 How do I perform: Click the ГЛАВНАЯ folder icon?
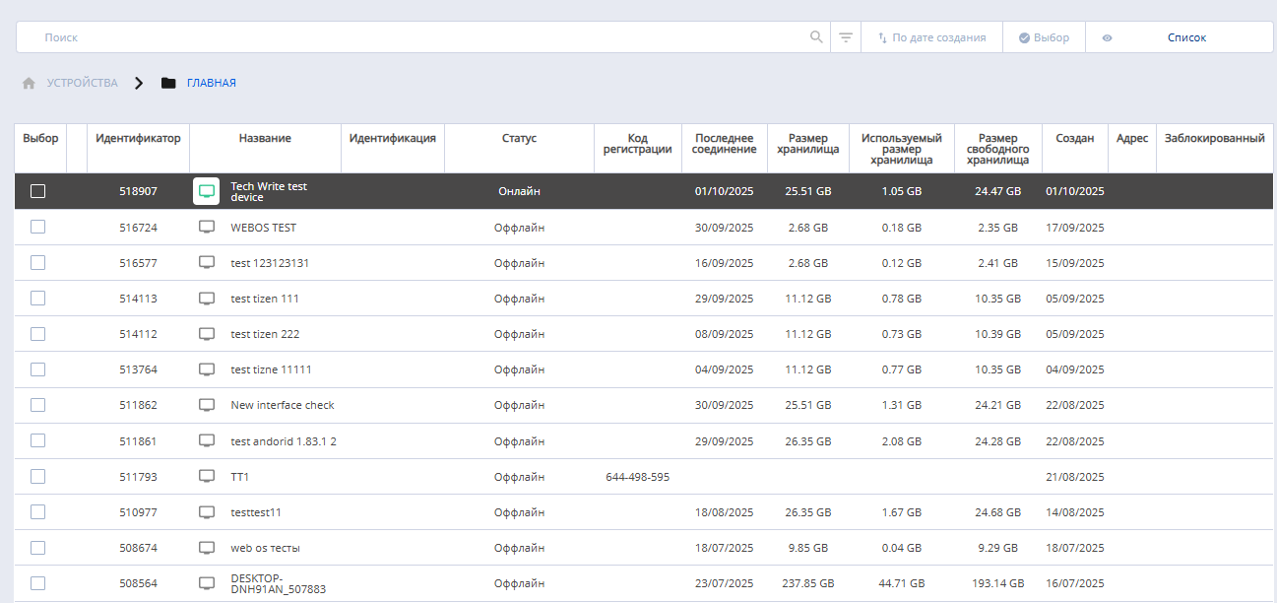tap(168, 83)
